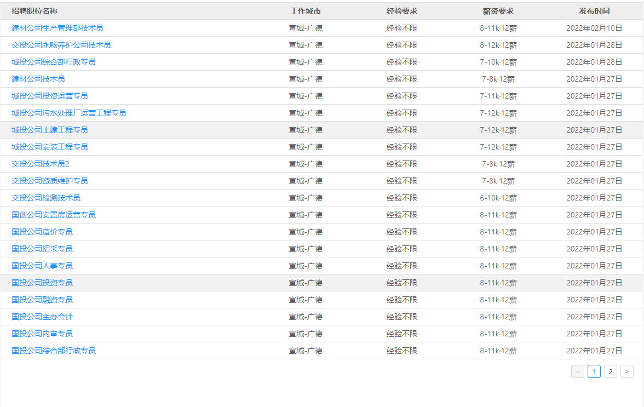644x407 pixels.
Task: Open job 国投公司融资专员
Action: click(x=42, y=300)
